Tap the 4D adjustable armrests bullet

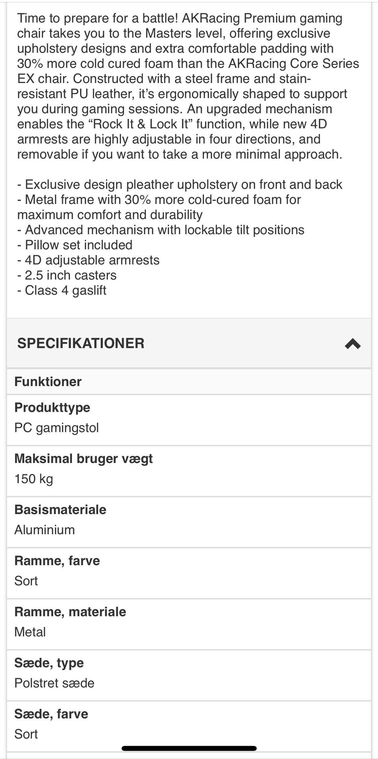coord(88,260)
